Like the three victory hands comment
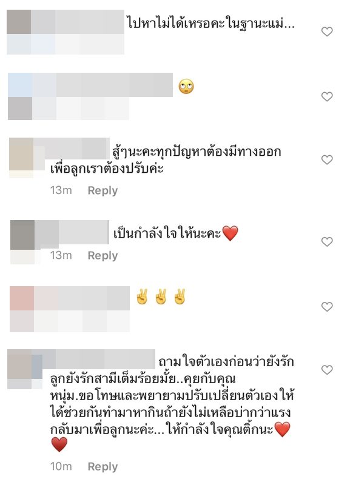This screenshot has width=353, height=485. tap(327, 307)
